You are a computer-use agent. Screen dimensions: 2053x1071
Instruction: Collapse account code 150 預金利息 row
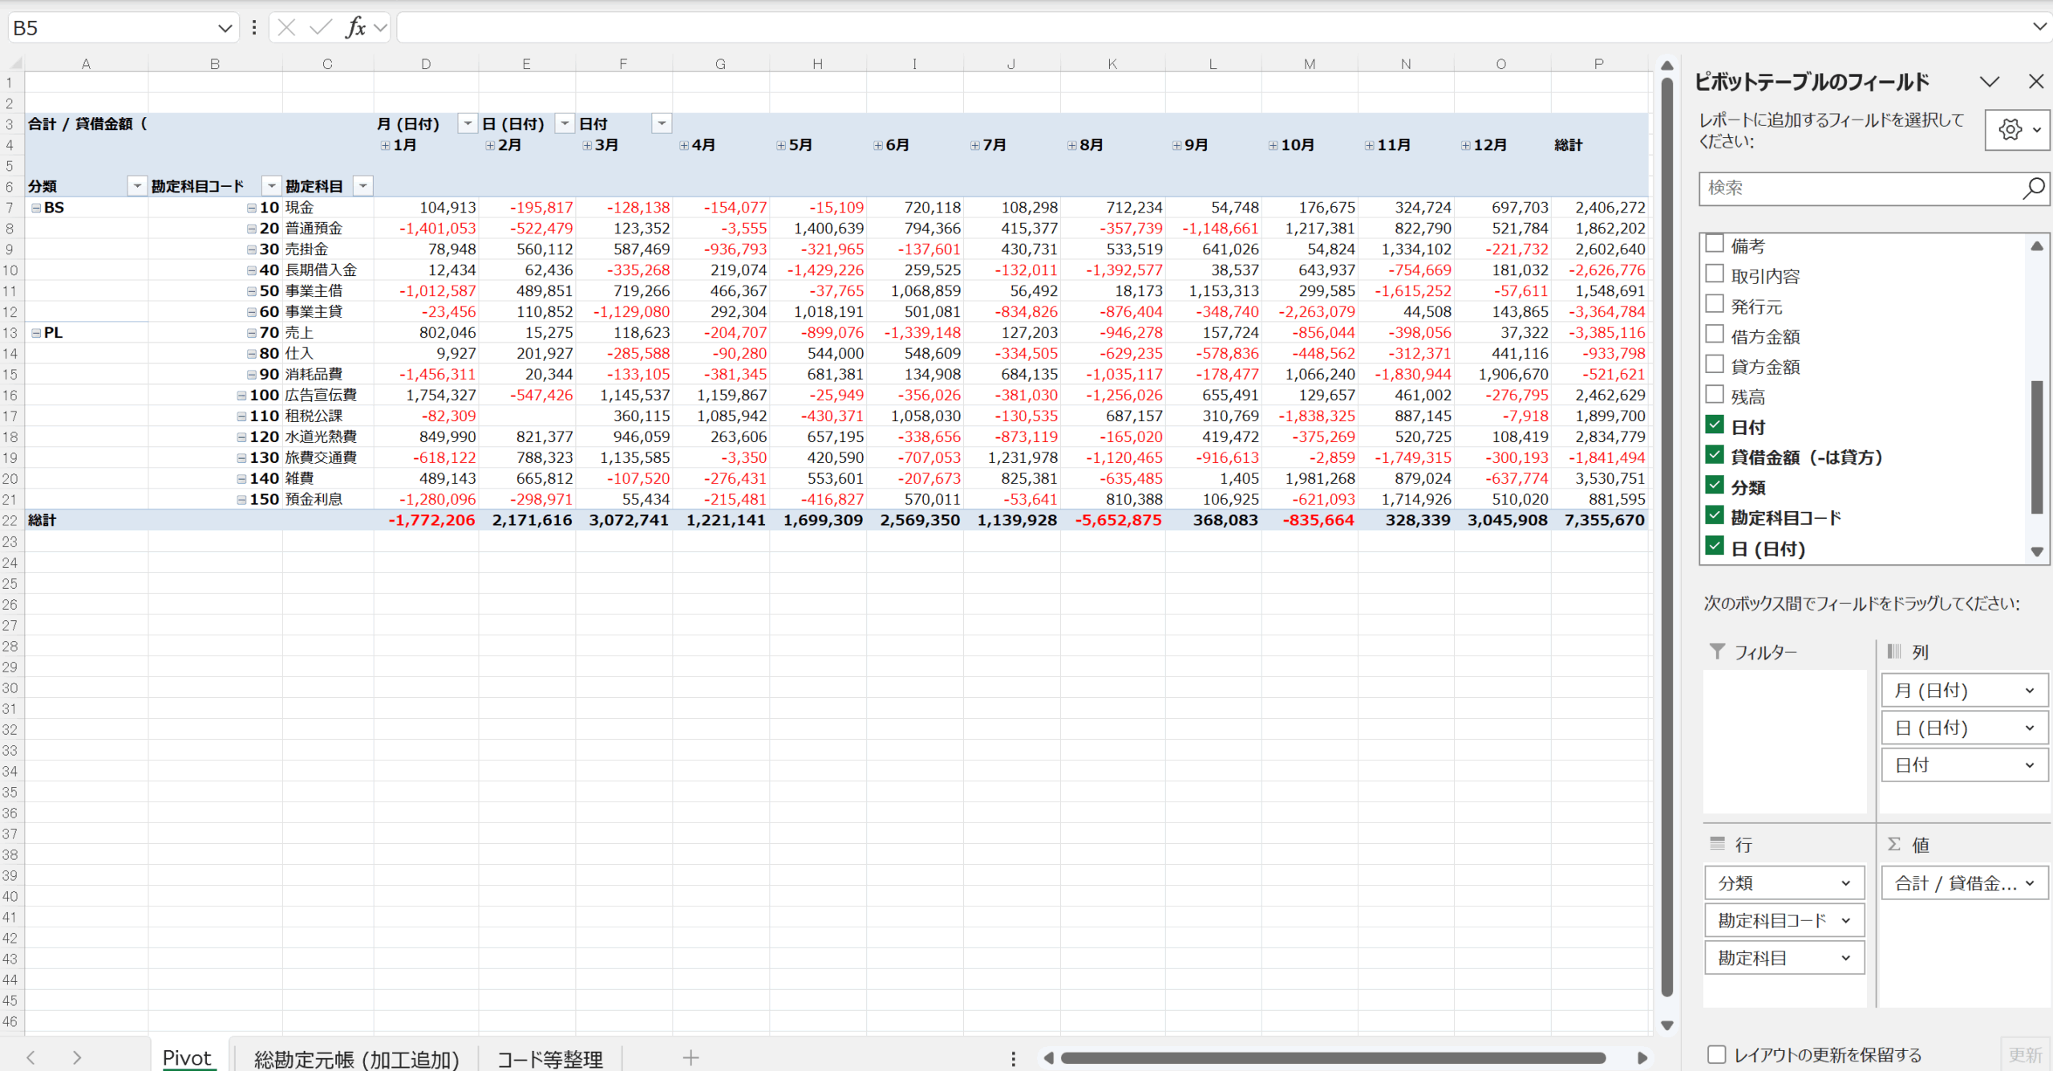coord(241,500)
